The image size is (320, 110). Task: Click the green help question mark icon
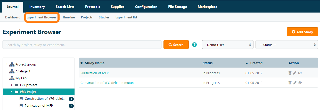(194, 45)
